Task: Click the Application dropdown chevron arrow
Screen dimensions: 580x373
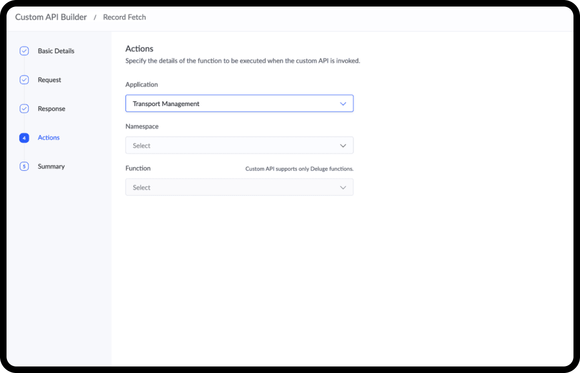Action: (343, 104)
